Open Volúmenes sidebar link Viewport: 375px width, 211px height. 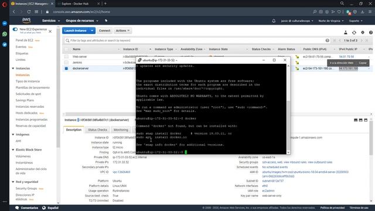(23, 156)
